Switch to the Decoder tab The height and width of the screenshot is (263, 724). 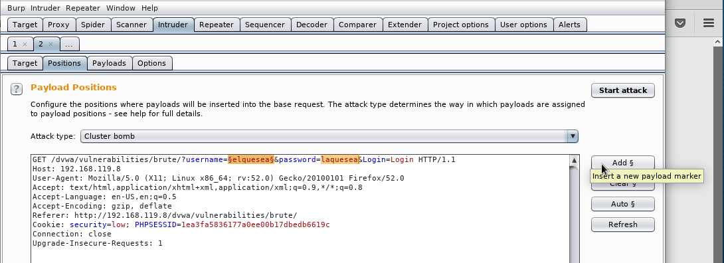point(312,25)
